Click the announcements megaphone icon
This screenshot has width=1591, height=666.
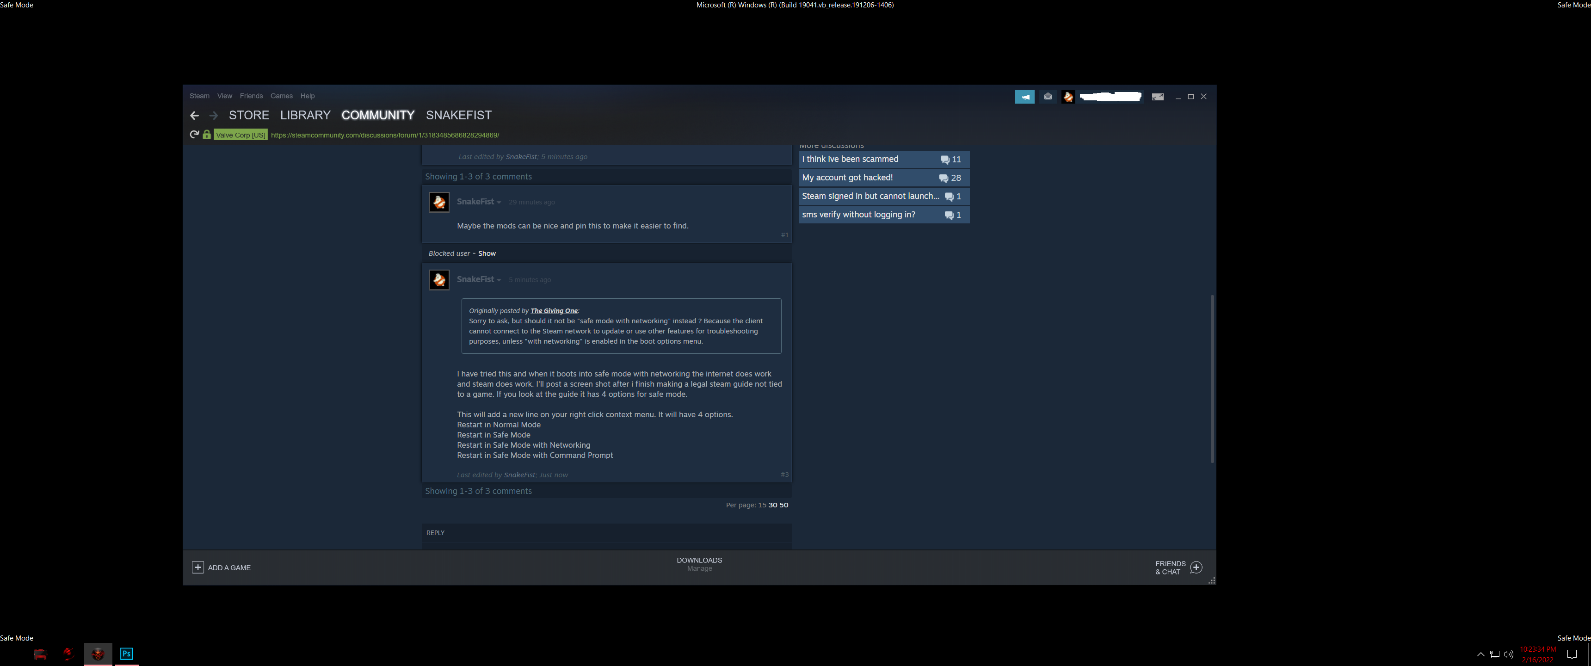1024,97
